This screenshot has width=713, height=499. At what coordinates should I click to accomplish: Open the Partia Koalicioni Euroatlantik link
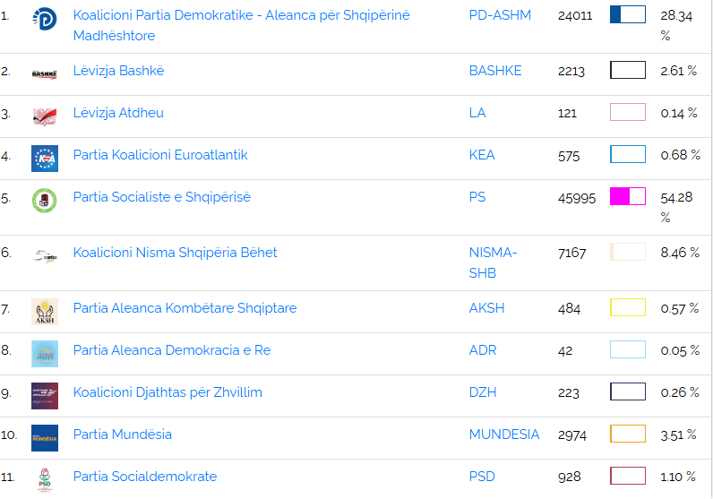click(x=160, y=155)
